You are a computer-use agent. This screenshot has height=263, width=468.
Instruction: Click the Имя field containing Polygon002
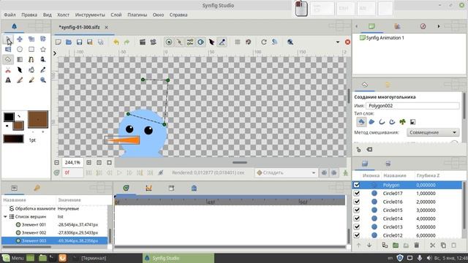(x=412, y=105)
